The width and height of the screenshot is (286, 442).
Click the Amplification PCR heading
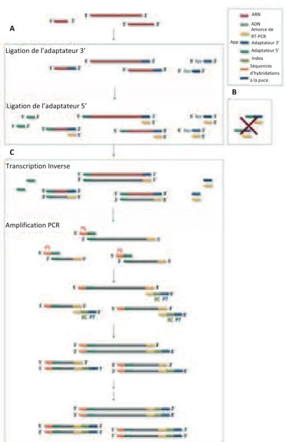[32, 225]
